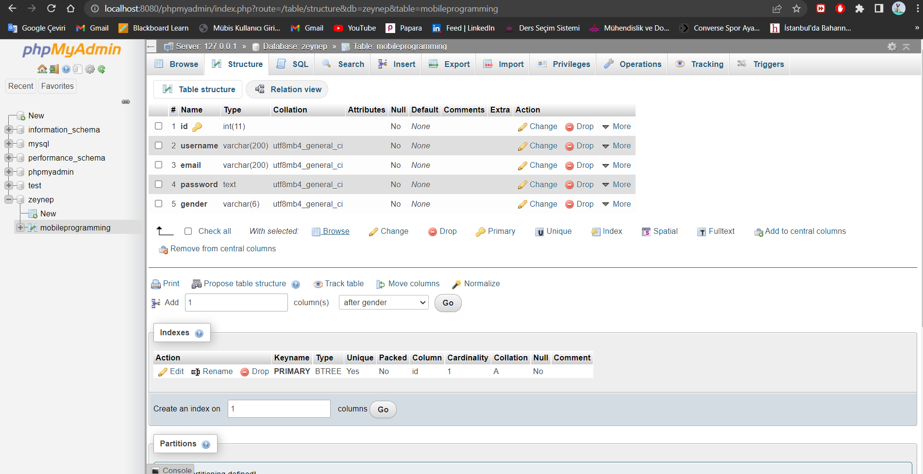Check the checkbox for the username row
Screen dimensions: 923x474
[158, 145]
